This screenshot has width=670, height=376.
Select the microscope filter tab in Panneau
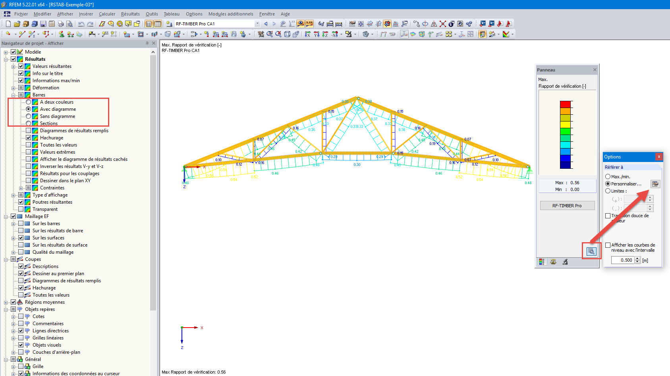565,262
